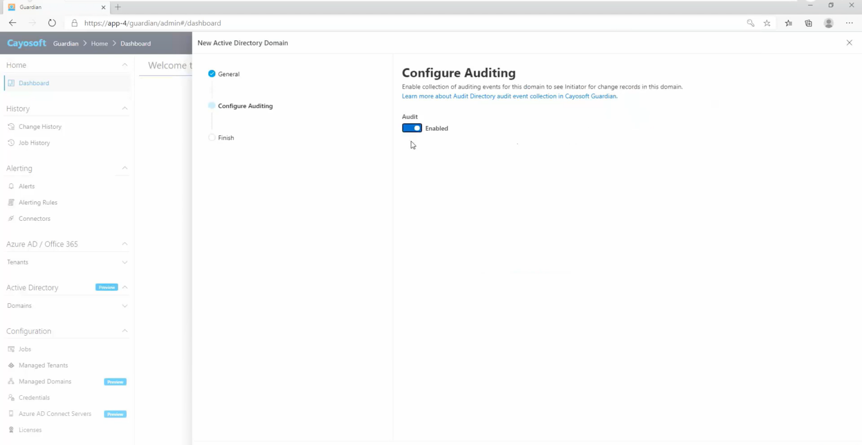Open Alerting Rules
The width and height of the screenshot is (862, 445).
[38, 202]
